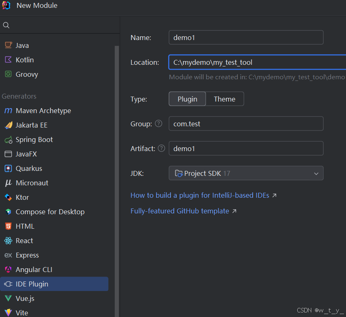Image resolution: width=346 pixels, height=317 pixels.
Task: Click the Name input field
Action: coord(246,38)
